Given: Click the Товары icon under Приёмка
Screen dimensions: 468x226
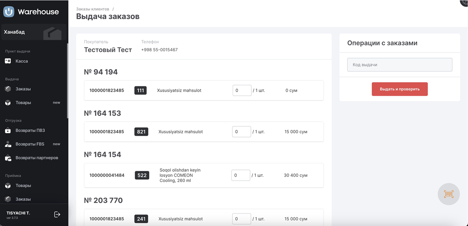Looking at the screenshot, I should (8, 186).
